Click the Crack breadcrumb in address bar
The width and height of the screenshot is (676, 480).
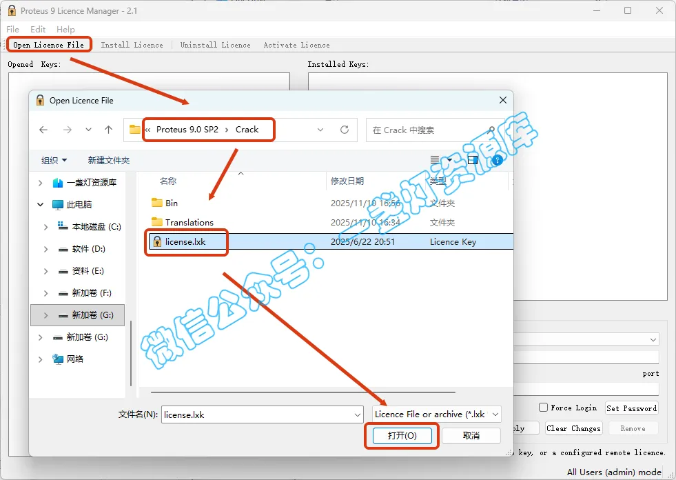tap(247, 130)
